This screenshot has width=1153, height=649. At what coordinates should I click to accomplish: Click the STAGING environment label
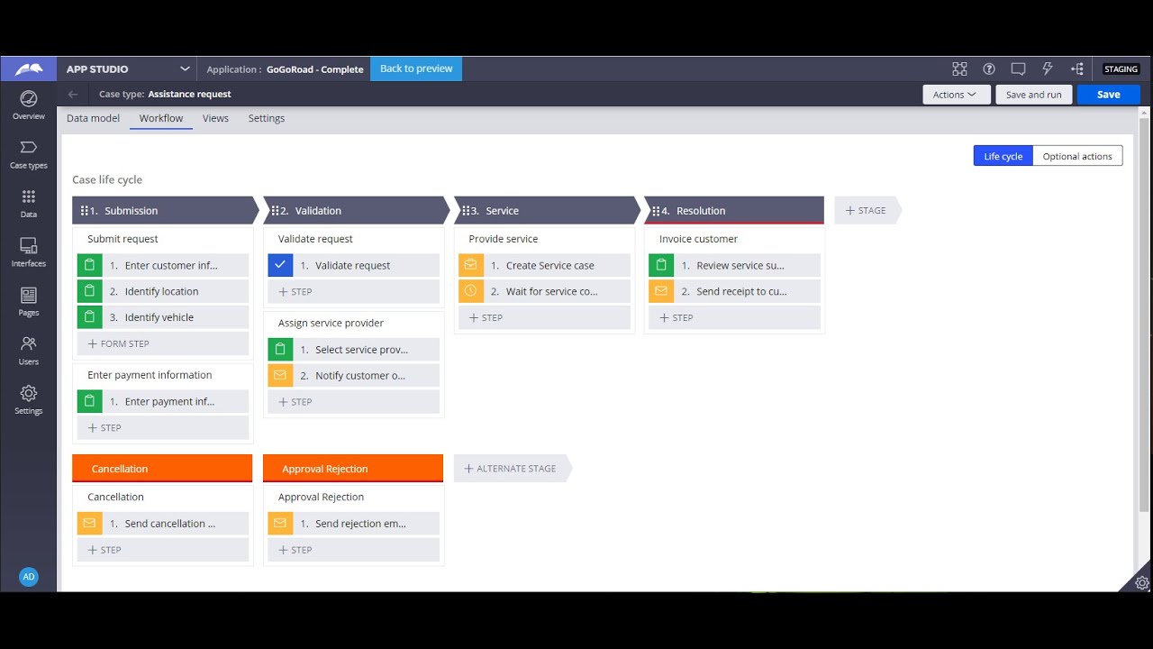click(x=1121, y=69)
